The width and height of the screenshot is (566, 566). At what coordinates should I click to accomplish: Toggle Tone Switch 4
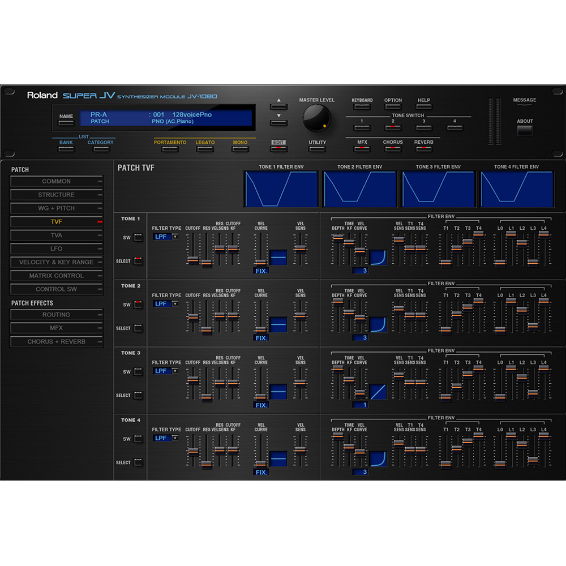click(455, 128)
